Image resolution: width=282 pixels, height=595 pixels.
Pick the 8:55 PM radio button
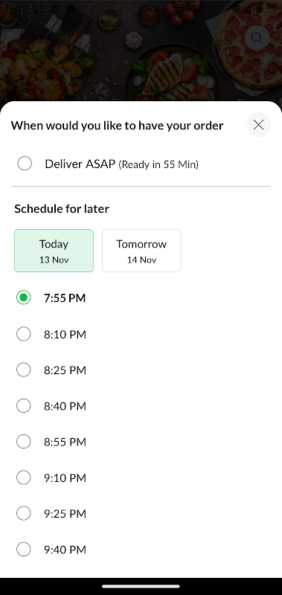(x=24, y=442)
